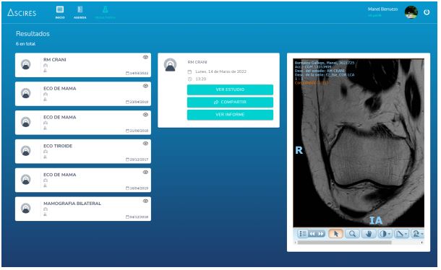Select the pointer arrow tool in viewer
Screen dimensions: 441x270
(x=336, y=233)
